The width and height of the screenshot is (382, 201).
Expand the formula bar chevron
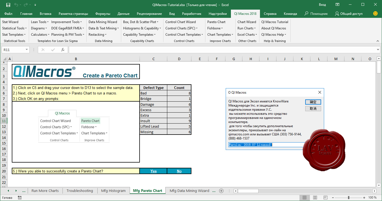378,50
